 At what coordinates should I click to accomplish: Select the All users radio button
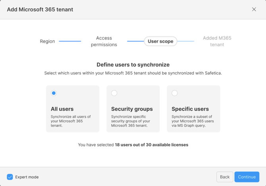click(54, 93)
